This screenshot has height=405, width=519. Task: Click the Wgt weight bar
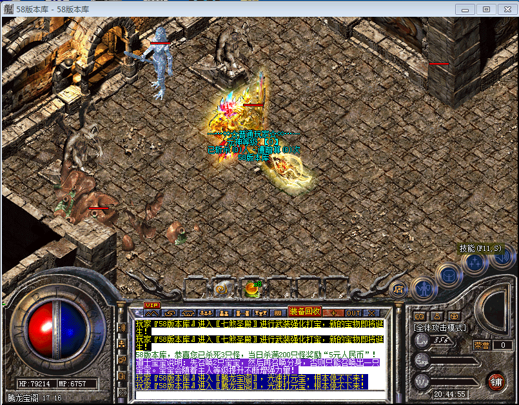click(454, 382)
